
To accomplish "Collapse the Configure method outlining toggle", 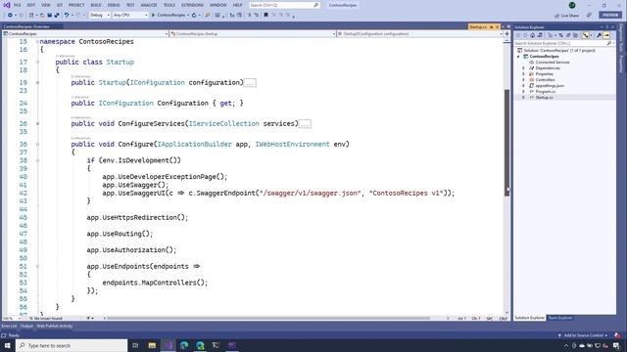I will [x=37, y=144].
